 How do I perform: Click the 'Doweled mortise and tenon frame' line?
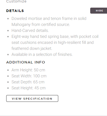click(49, 19)
